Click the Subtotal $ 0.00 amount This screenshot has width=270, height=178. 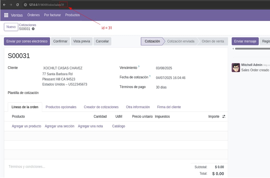[x=219, y=167]
